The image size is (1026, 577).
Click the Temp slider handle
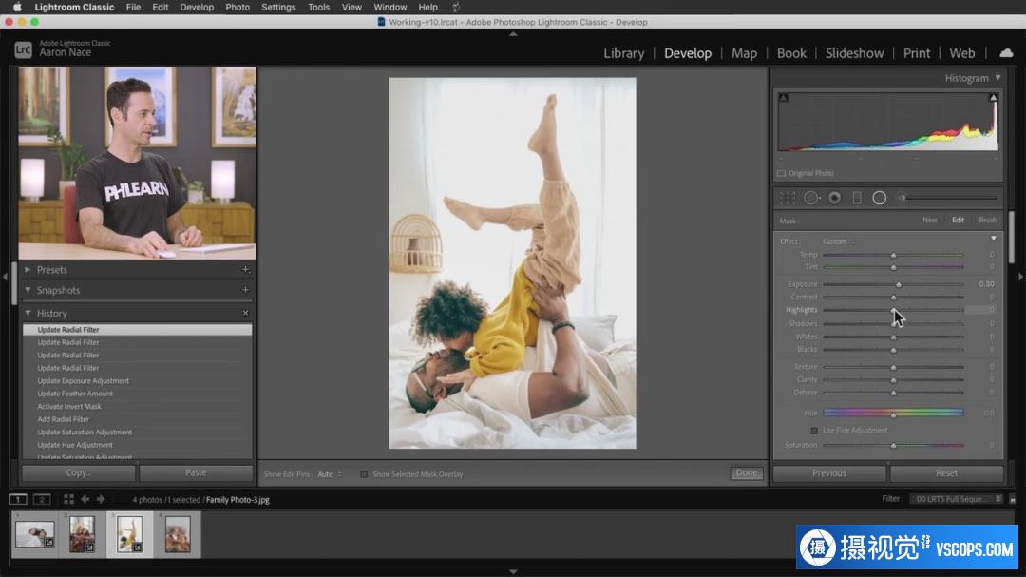point(893,255)
